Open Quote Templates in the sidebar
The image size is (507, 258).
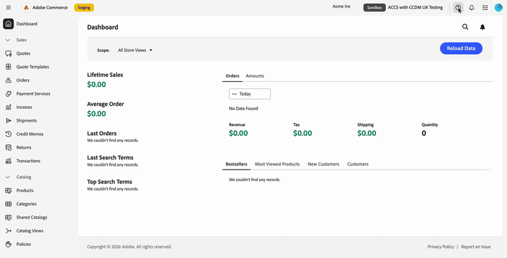coord(32,67)
